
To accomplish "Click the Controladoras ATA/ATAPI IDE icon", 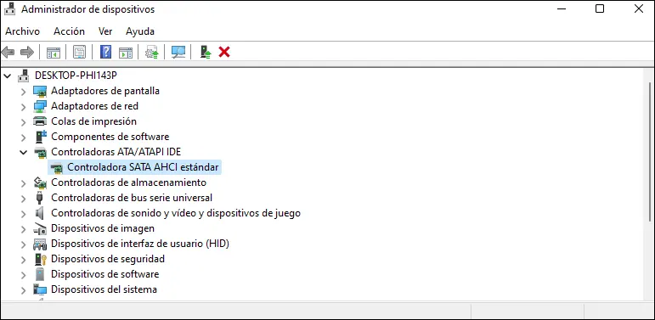I will (x=40, y=152).
